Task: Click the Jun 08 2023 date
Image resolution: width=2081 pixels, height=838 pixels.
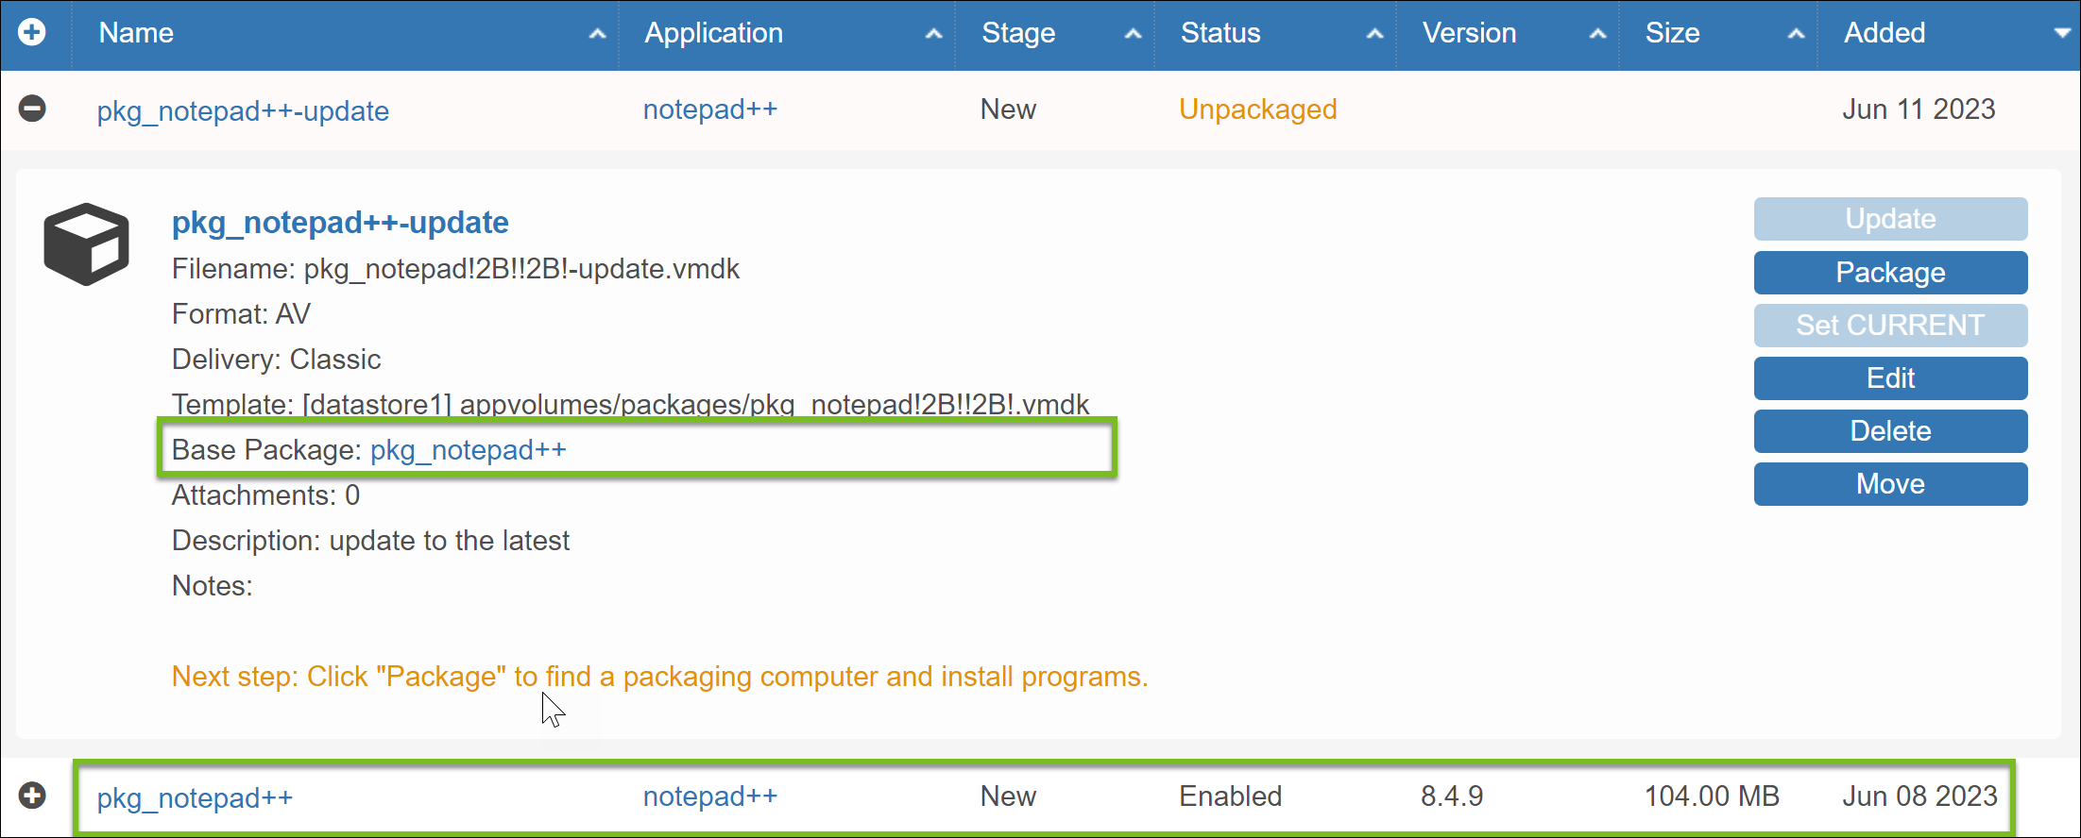Action: [x=1919, y=796]
